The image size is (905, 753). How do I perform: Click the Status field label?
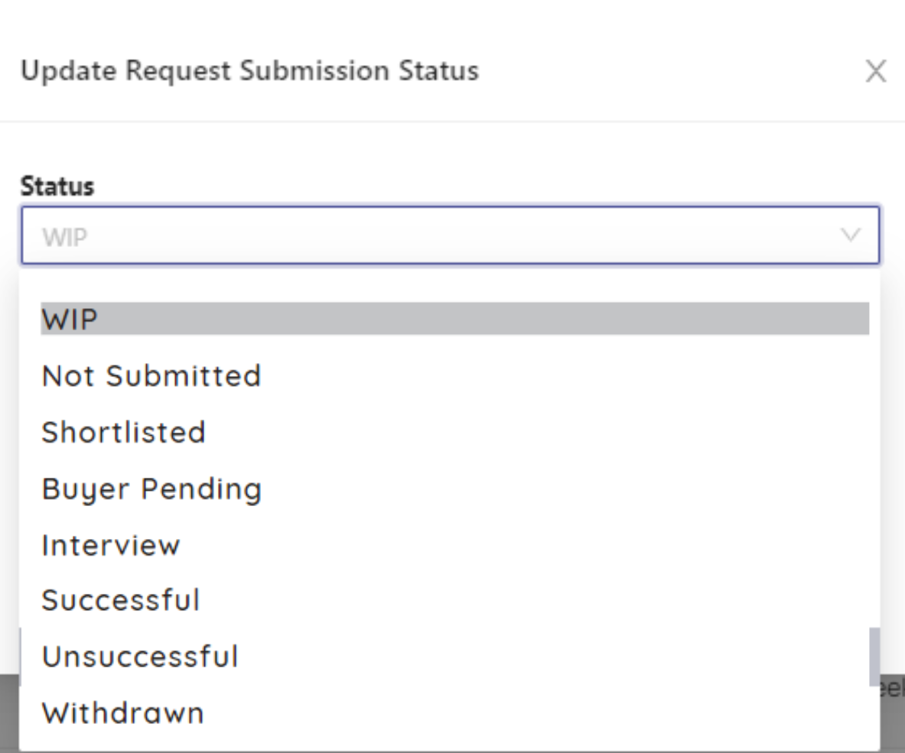pyautogui.click(x=56, y=186)
